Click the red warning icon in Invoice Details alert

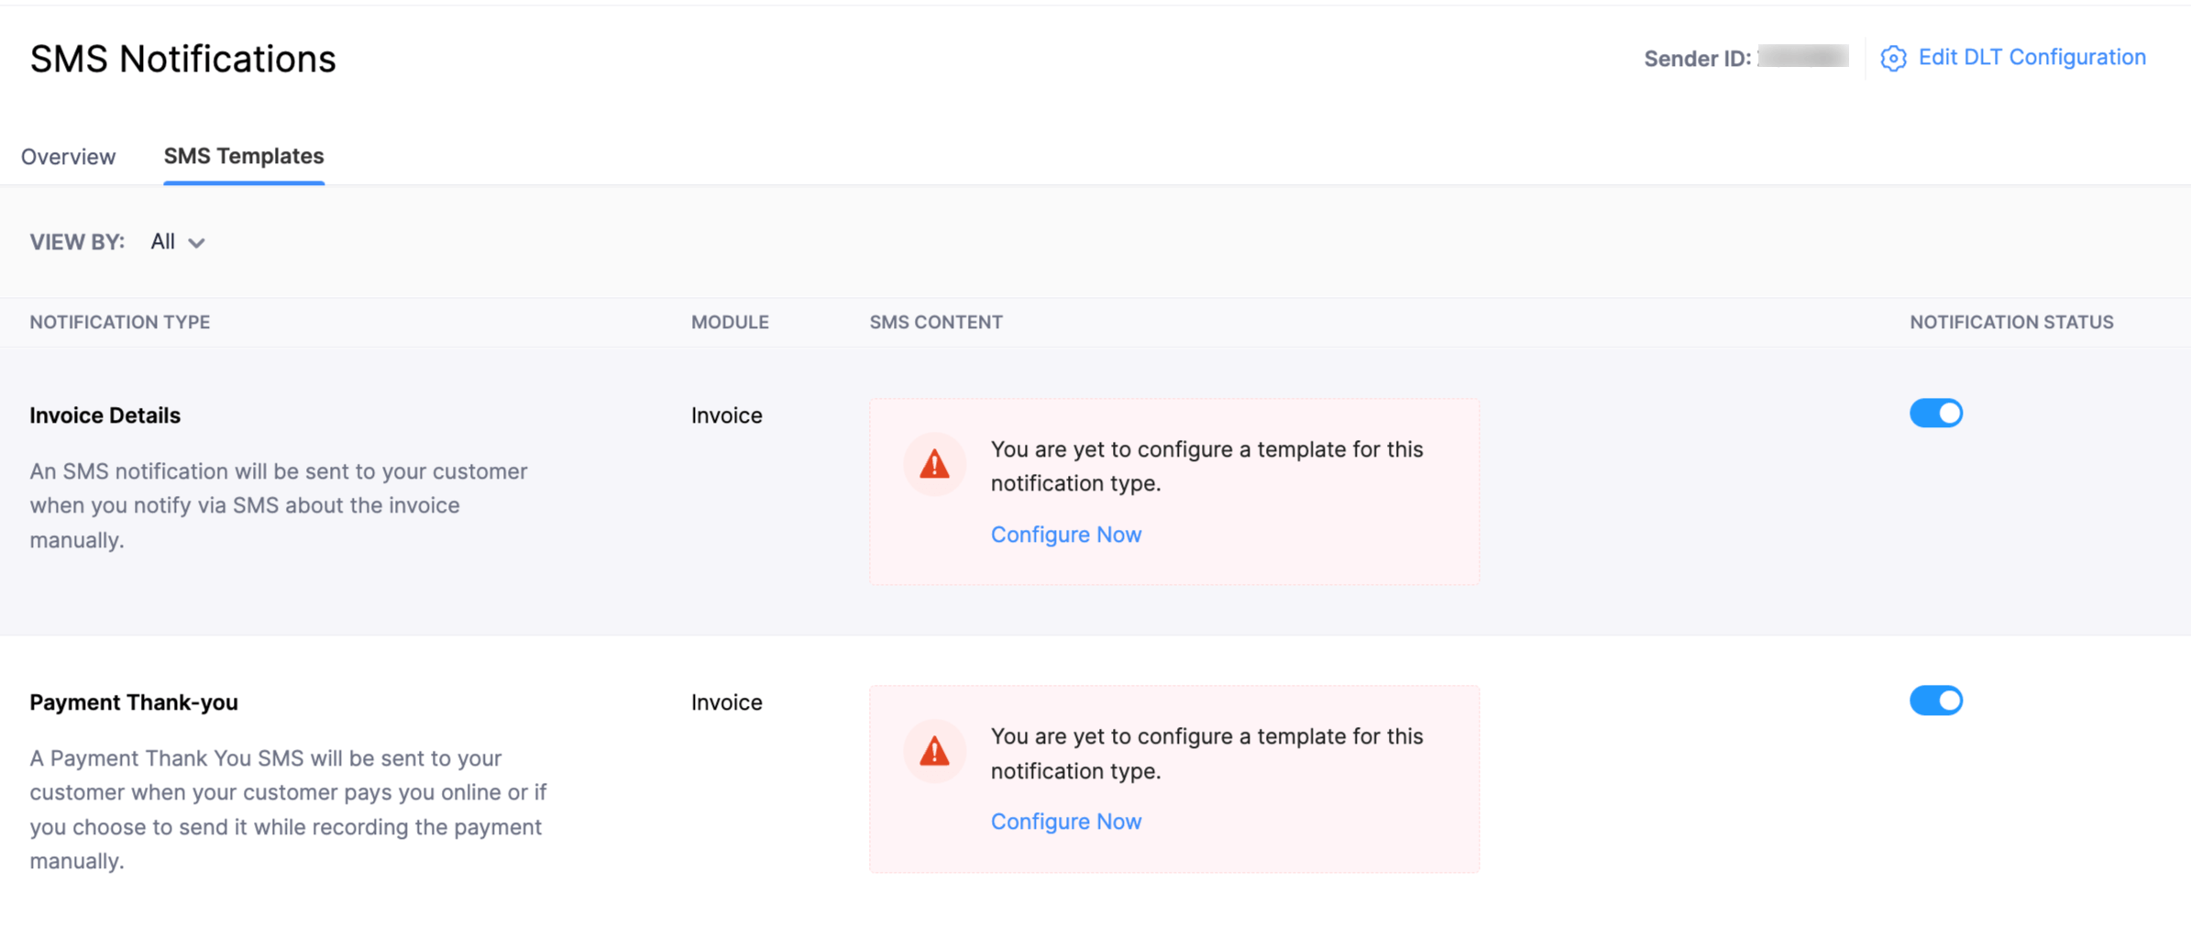point(934,465)
